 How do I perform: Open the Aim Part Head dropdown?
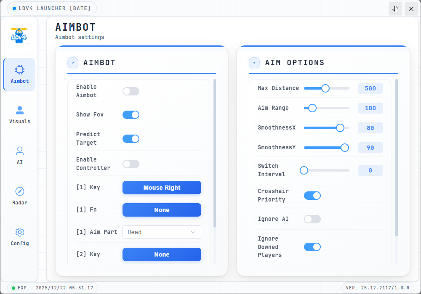162,232
